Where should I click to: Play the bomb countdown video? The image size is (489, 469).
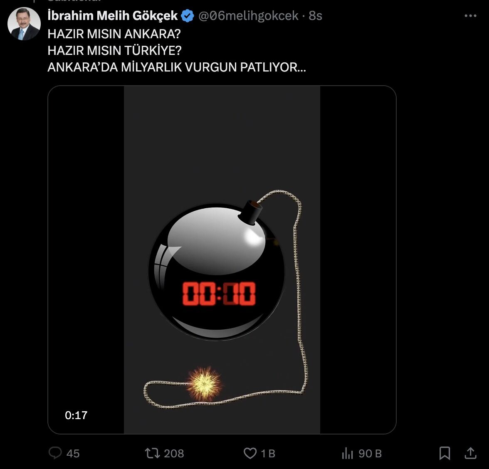click(x=222, y=258)
